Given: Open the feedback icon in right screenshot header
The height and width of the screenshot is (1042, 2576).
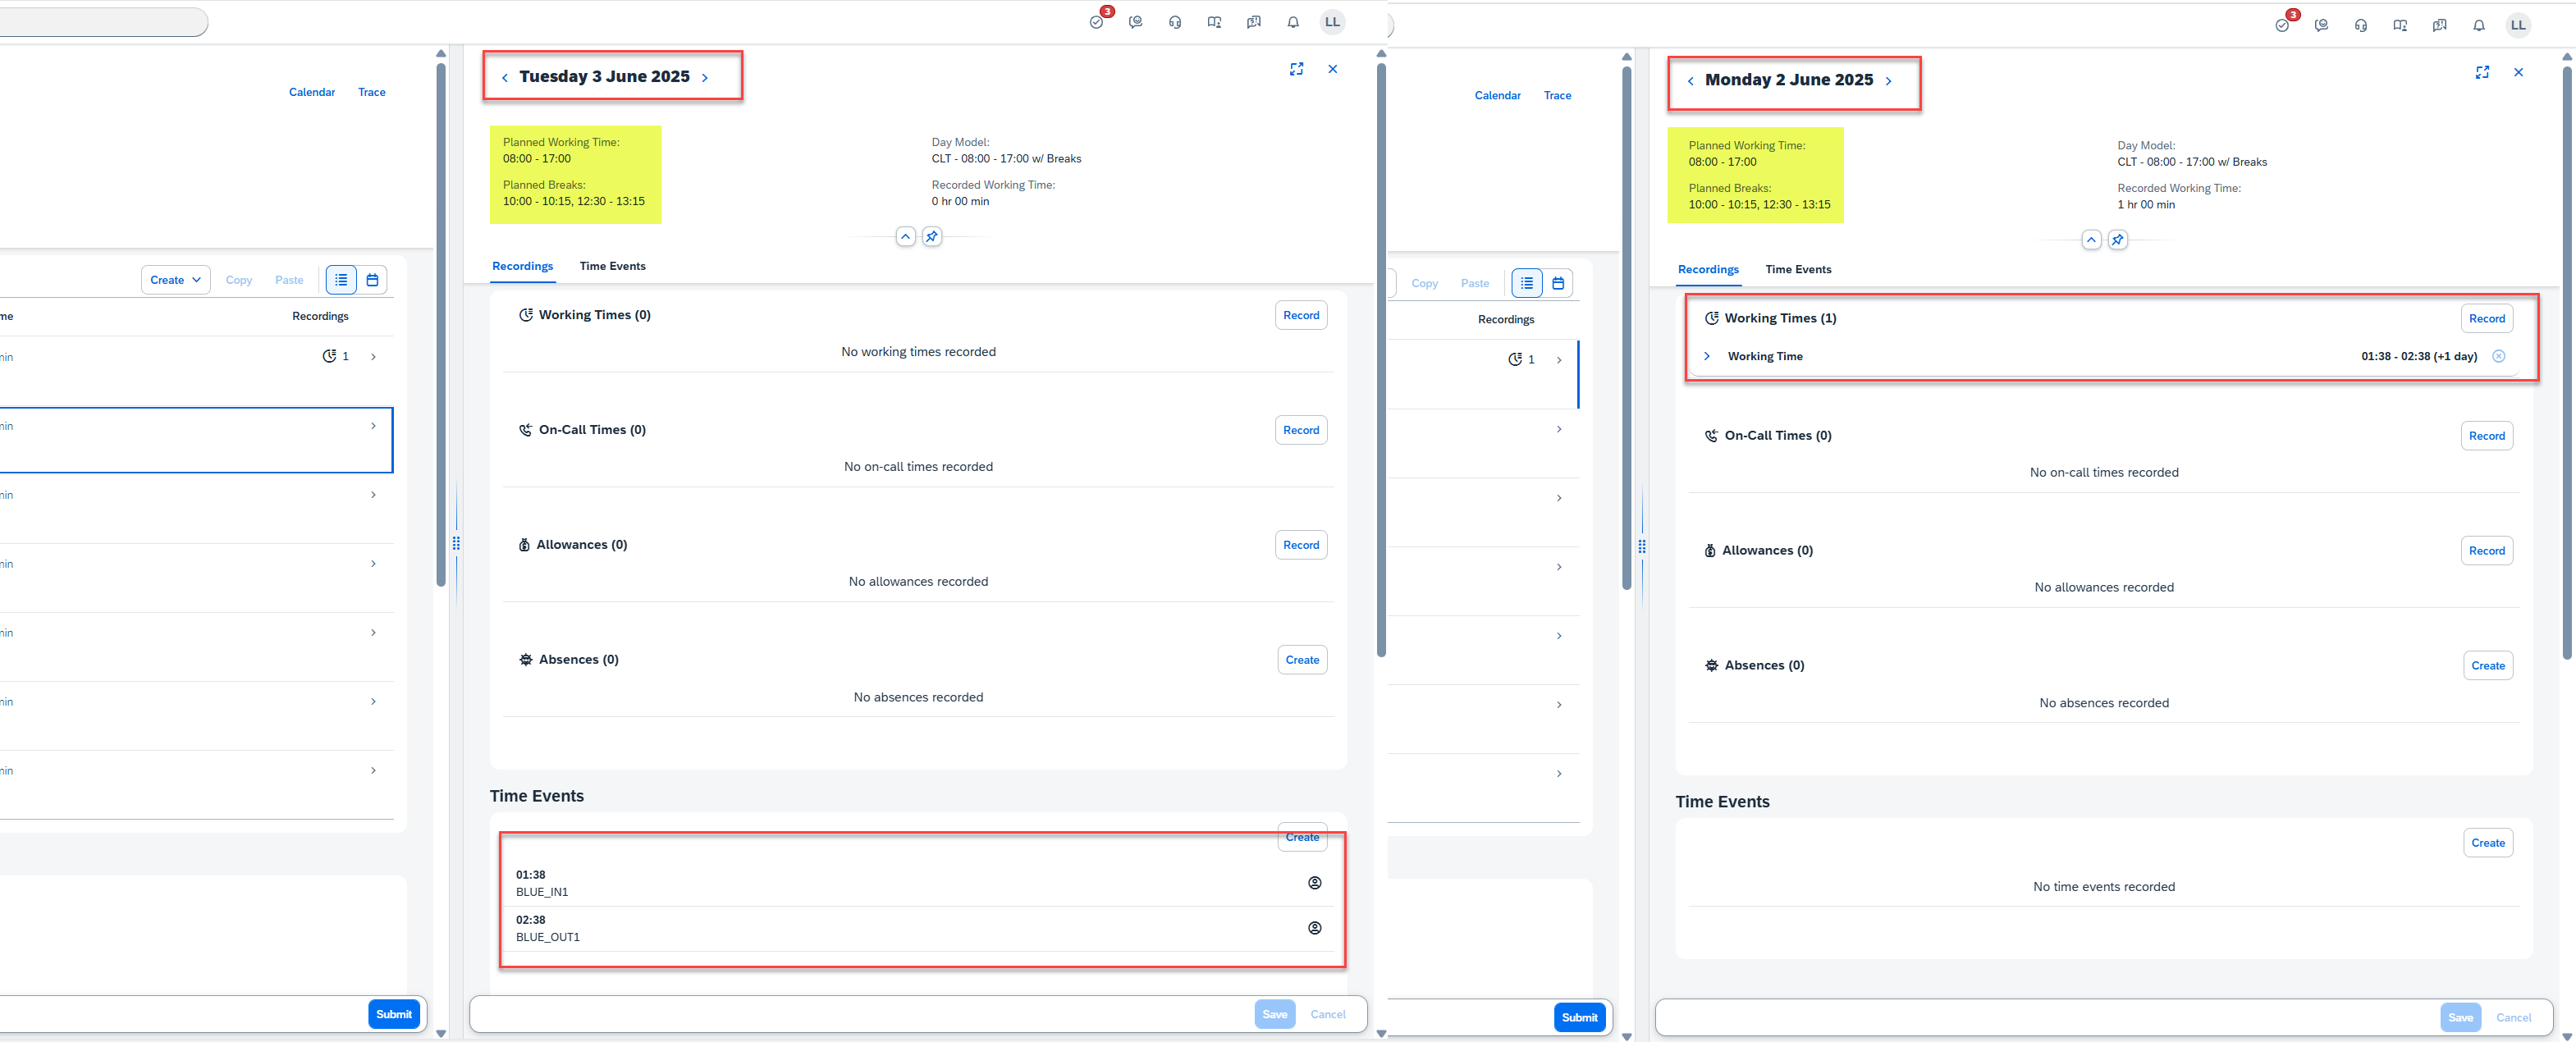Looking at the screenshot, I should click(2439, 26).
